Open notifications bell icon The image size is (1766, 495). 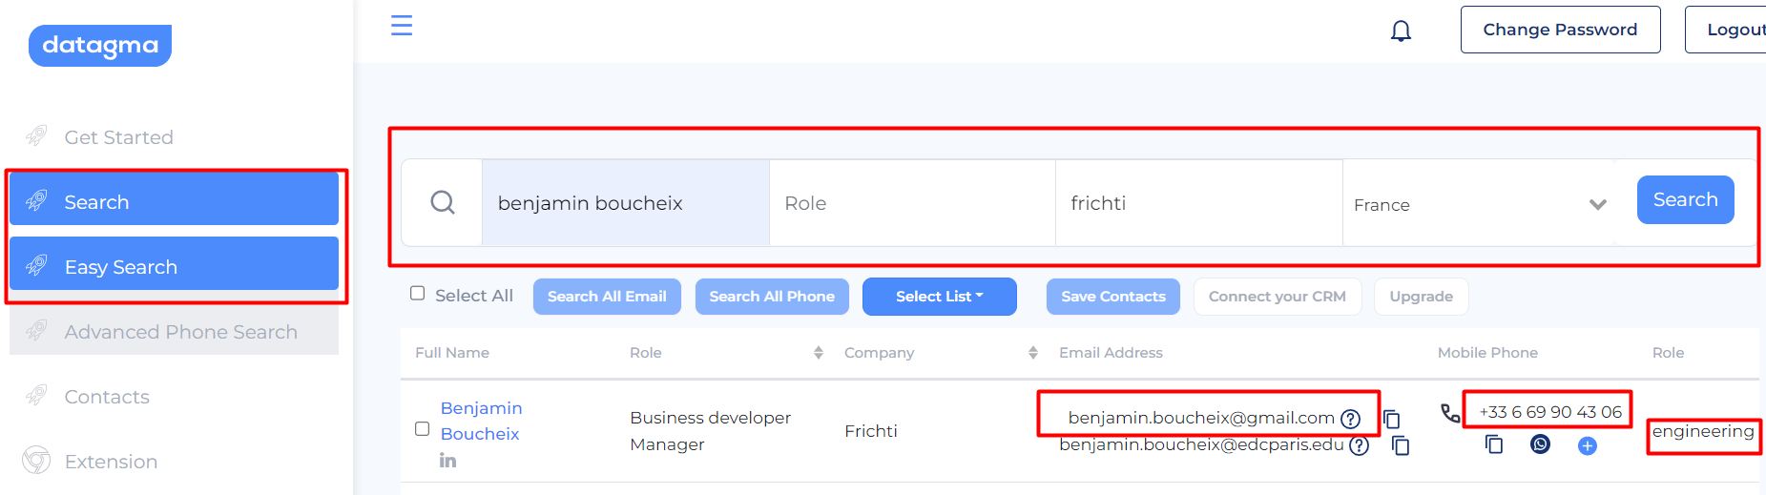pos(1401,31)
